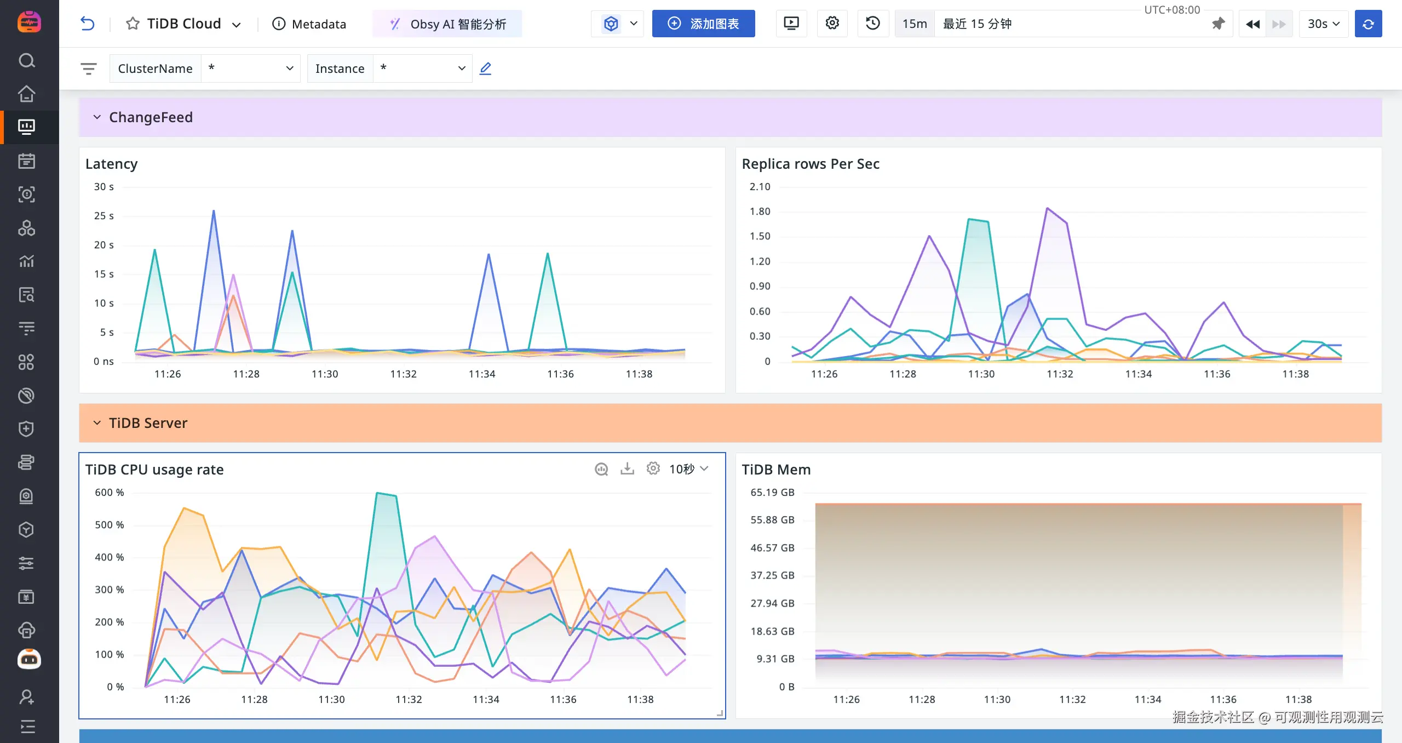
Task: Star the TiDB Cloud dashboard
Action: 132,24
